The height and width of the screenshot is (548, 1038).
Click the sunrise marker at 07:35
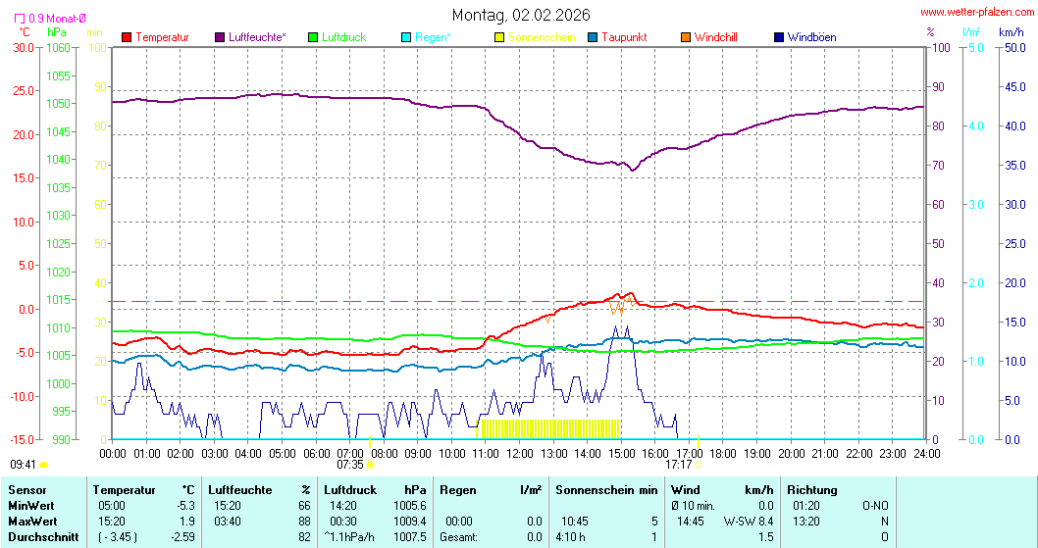pyautogui.click(x=369, y=464)
